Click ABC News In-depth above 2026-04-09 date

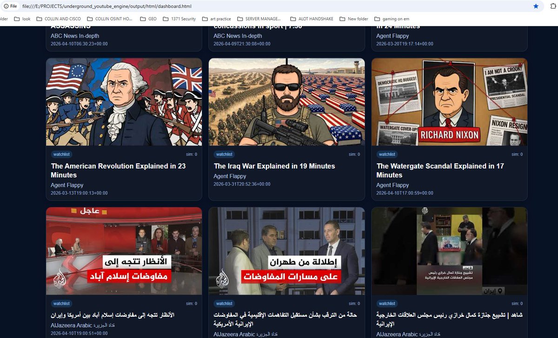point(238,36)
